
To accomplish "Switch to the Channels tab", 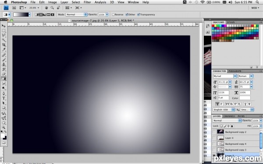I will click(x=229, y=116).
